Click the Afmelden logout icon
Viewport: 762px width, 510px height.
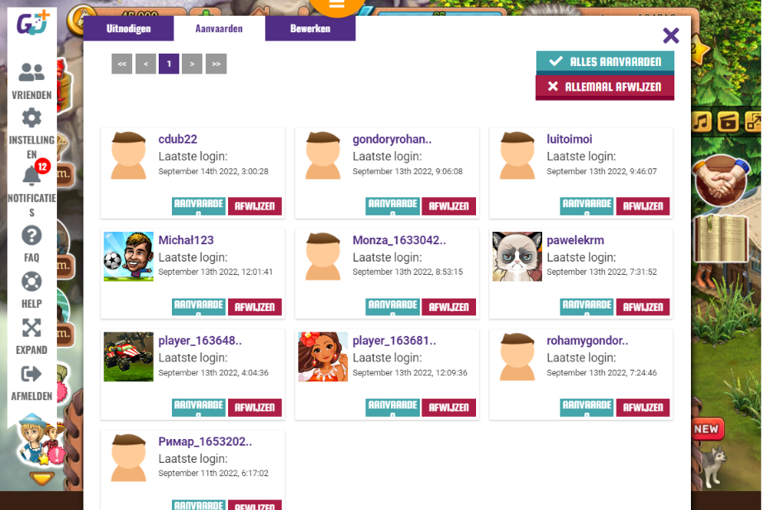[x=31, y=374]
